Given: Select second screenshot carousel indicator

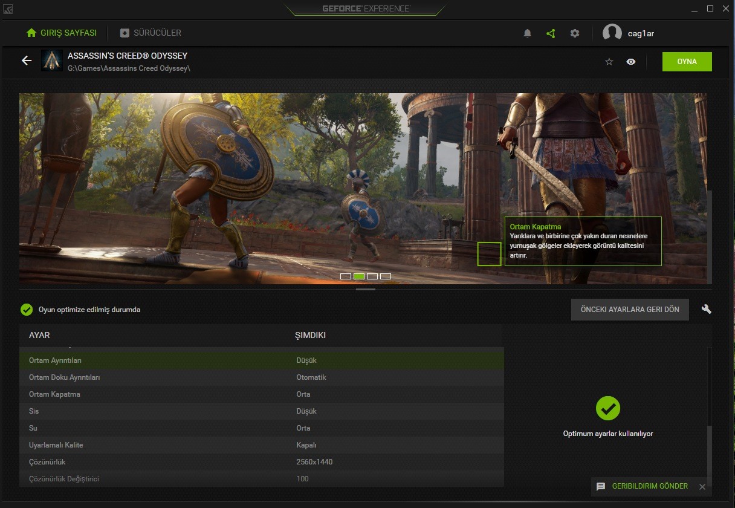Looking at the screenshot, I should 359,276.
